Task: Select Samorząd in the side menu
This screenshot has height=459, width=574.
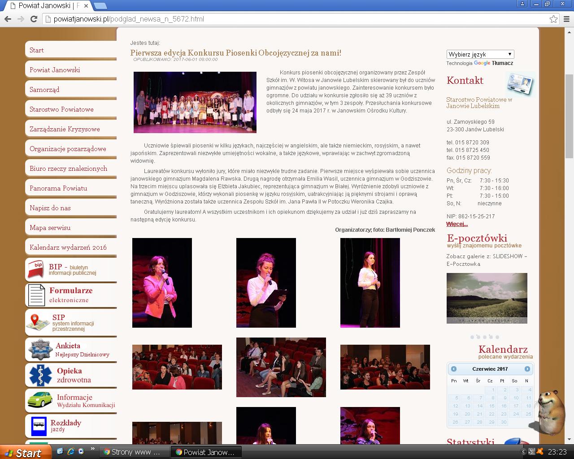Action: (x=44, y=90)
